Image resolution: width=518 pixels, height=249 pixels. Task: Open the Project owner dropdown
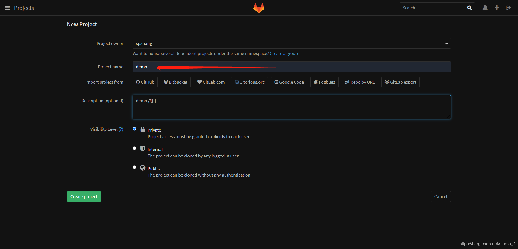(x=292, y=43)
